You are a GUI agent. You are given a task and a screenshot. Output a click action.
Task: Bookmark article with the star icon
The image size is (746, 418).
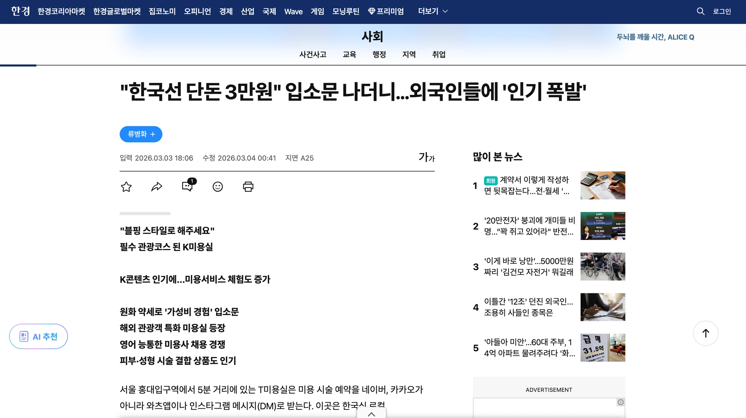(126, 187)
